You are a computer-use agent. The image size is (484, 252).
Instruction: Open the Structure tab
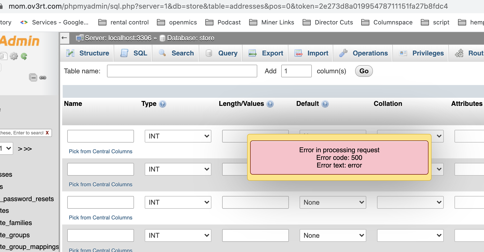[87, 53]
